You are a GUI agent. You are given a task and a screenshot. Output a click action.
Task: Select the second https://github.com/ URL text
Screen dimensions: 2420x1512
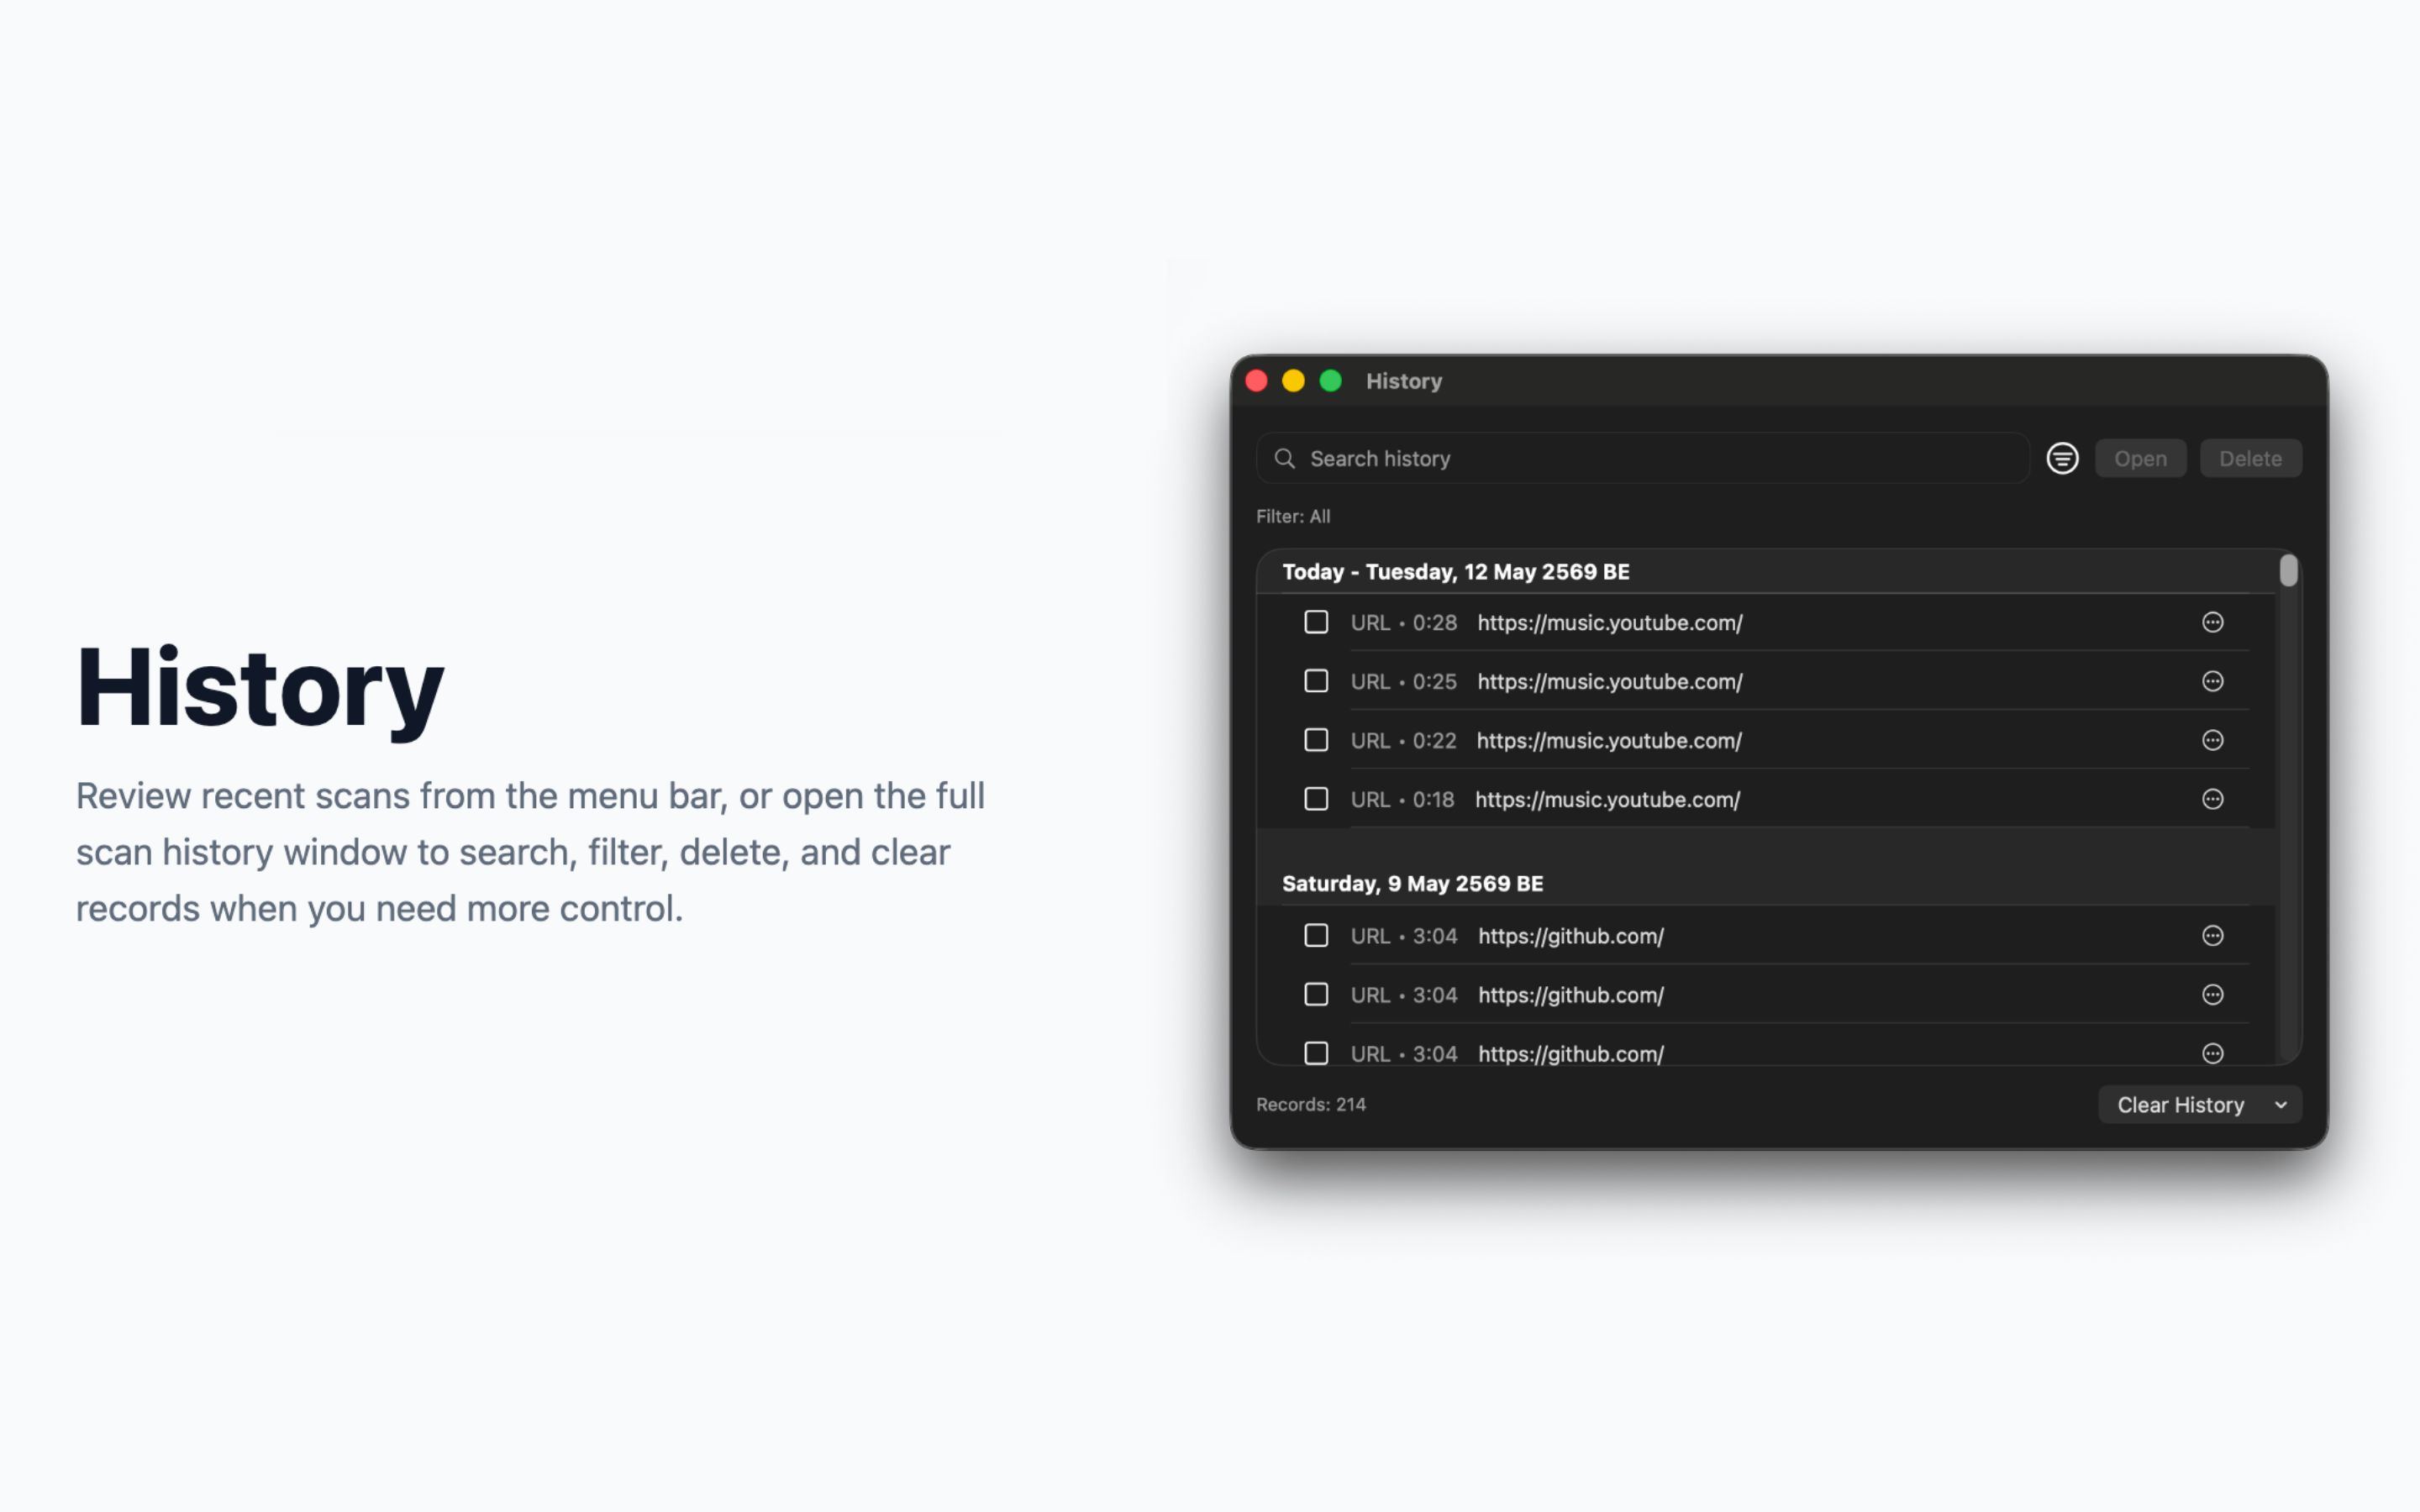click(x=1571, y=994)
